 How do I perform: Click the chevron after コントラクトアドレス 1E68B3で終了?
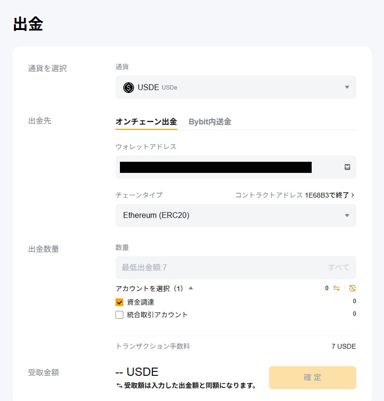[352, 195]
